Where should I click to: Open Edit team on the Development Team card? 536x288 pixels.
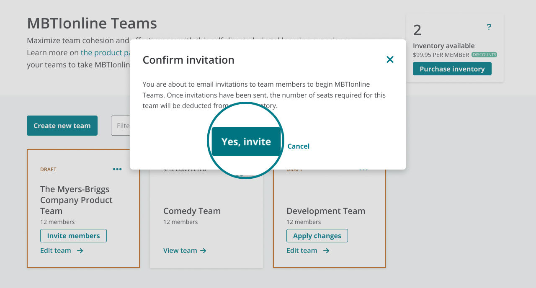308,251
